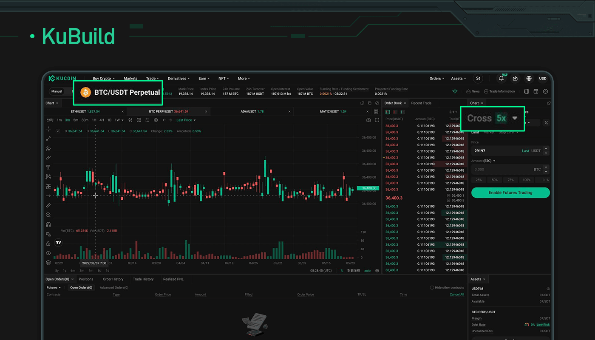This screenshot has height=340, width=595.
Task: Open the Realized PNL tab
Action: click(173, 279)
